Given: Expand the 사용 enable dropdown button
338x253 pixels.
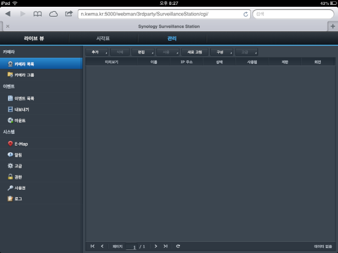Looking at the screenshot, I should pos(168,52).
